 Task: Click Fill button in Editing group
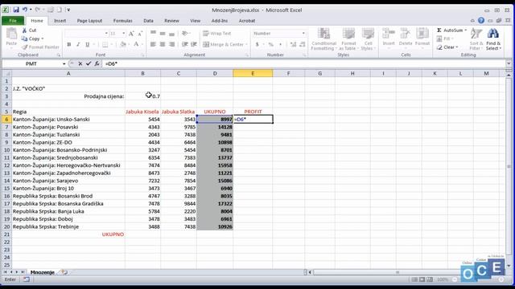click(x=445, y=39)
